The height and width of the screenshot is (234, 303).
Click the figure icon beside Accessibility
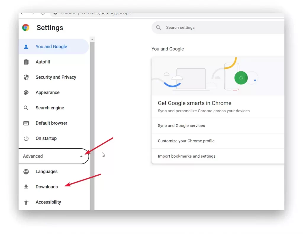(x=26, y=202)
